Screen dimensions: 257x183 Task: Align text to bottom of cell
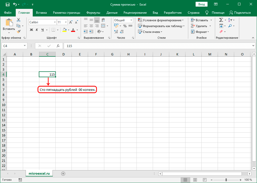[97, 20]
